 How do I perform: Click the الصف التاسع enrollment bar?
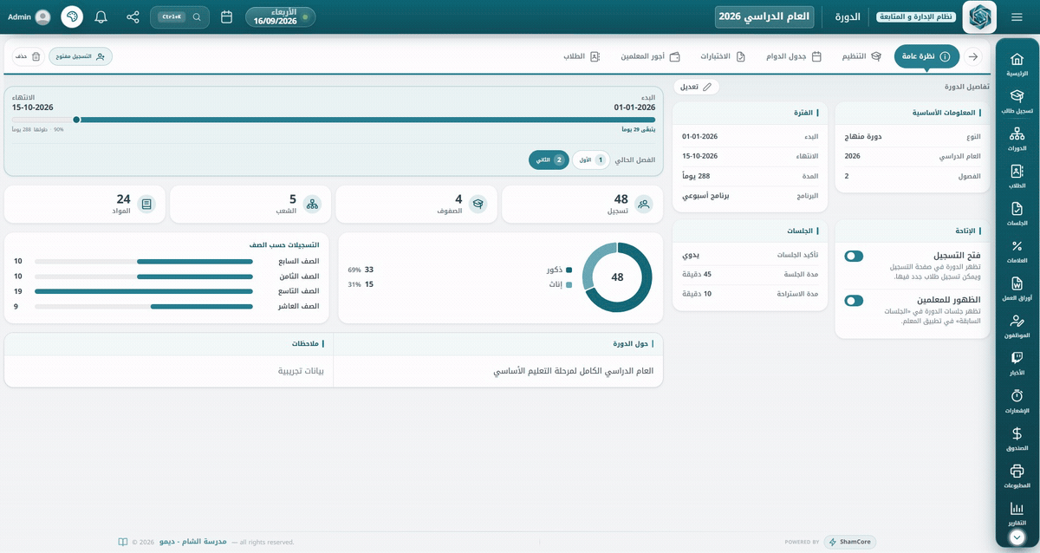coord(144,291)
